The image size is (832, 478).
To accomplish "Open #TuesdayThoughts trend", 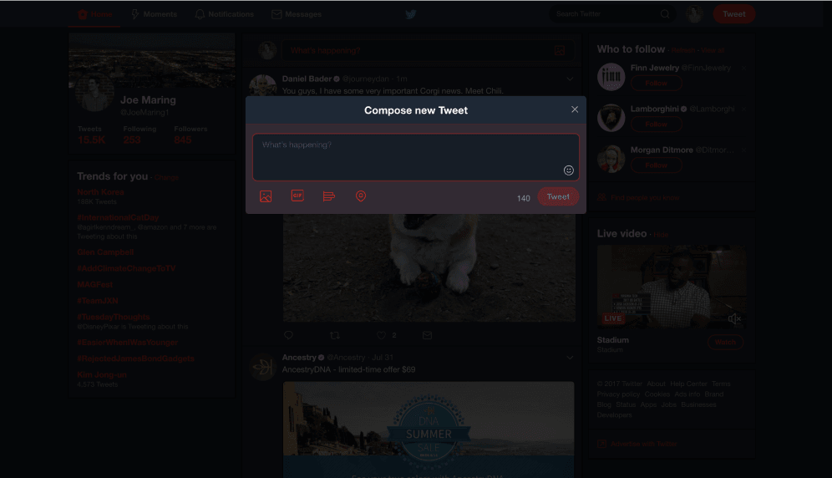I will click(114, 317).
